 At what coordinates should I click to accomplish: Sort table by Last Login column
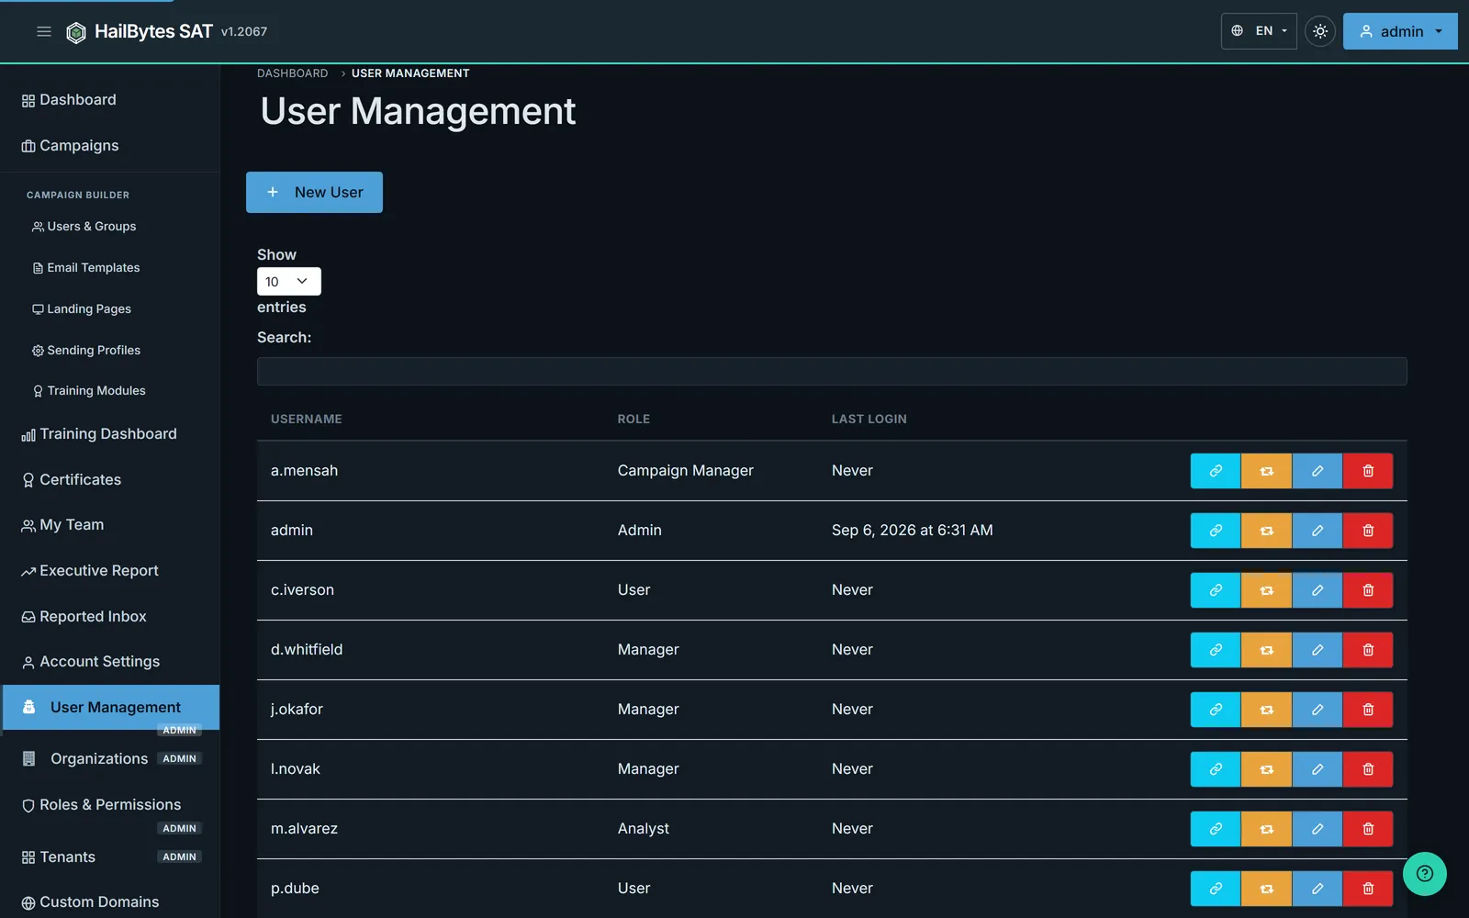pos(869,420)
